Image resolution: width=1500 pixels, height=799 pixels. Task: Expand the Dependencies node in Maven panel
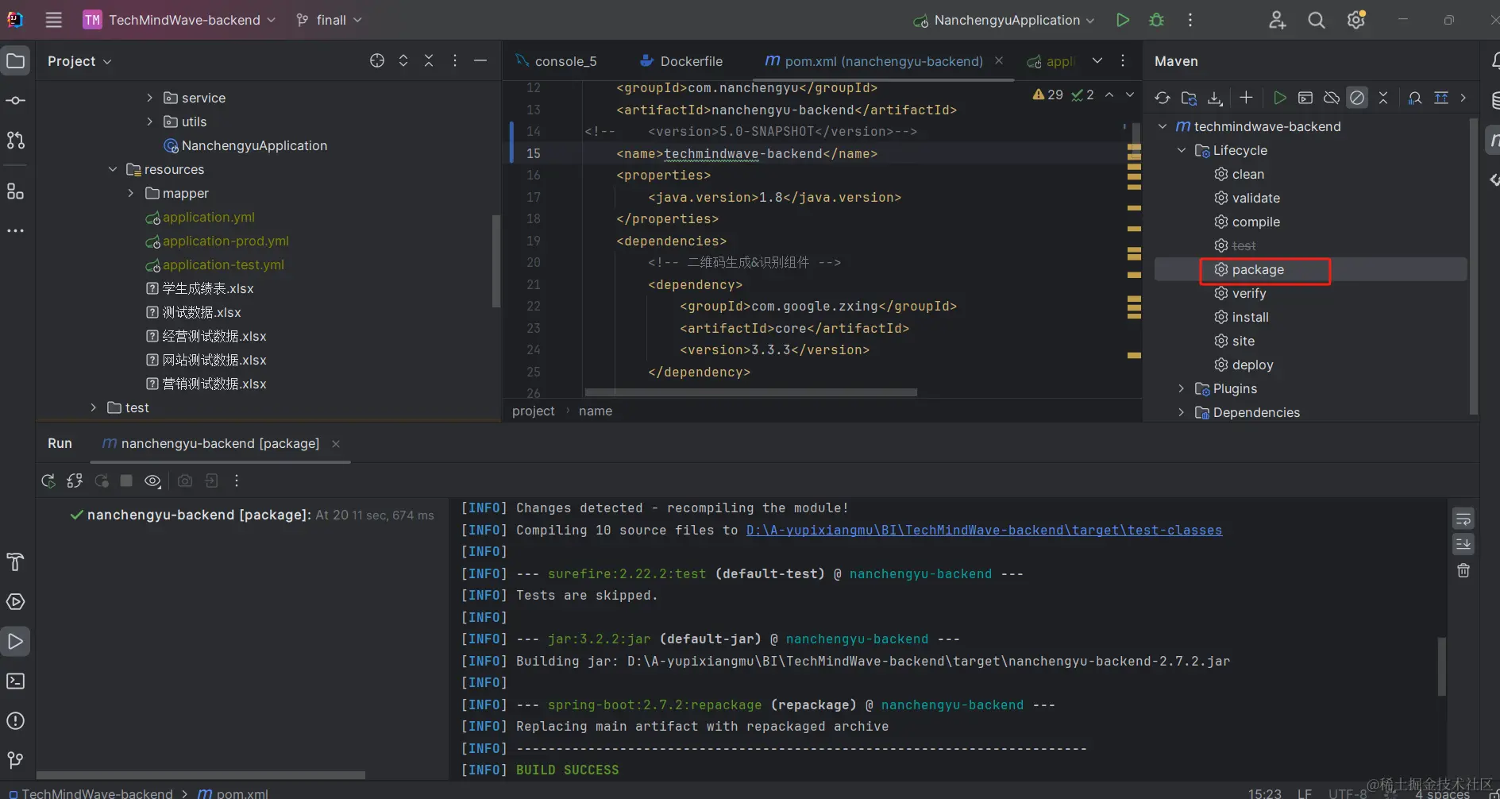coord(1181,412)
